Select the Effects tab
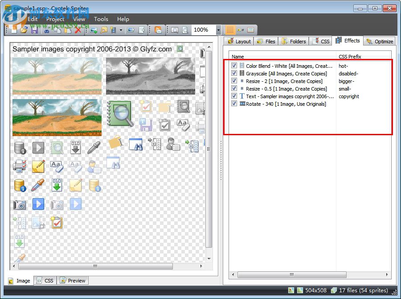Viewport: 401px width, 299px height. pos(348,41)
